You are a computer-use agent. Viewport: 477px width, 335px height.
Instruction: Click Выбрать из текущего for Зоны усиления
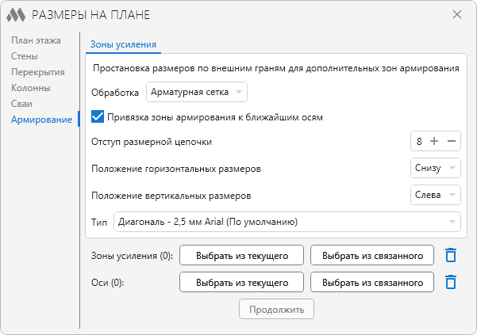click(241, 255)
